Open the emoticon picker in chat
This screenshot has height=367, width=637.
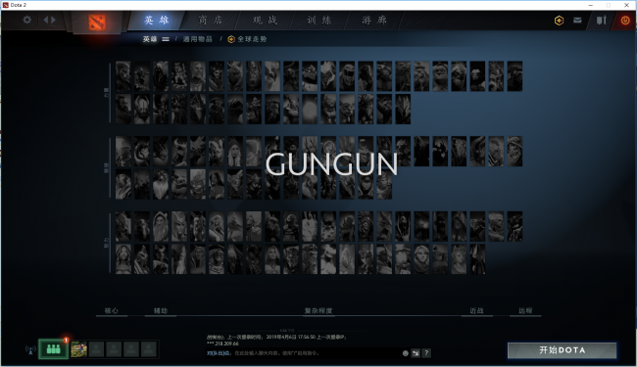[405, 353]
